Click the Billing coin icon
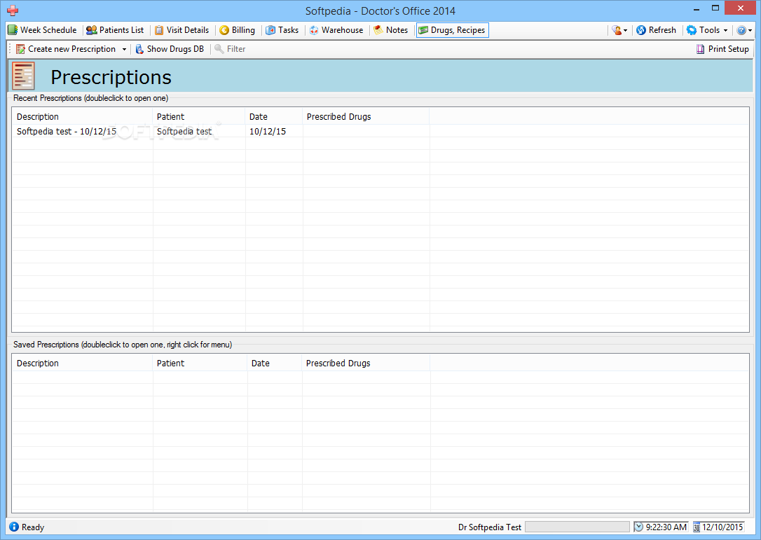Viewport: 761px width, 540px height. click(224, 30)
